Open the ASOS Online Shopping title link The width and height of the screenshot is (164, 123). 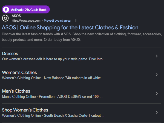[x=70, y=27]
